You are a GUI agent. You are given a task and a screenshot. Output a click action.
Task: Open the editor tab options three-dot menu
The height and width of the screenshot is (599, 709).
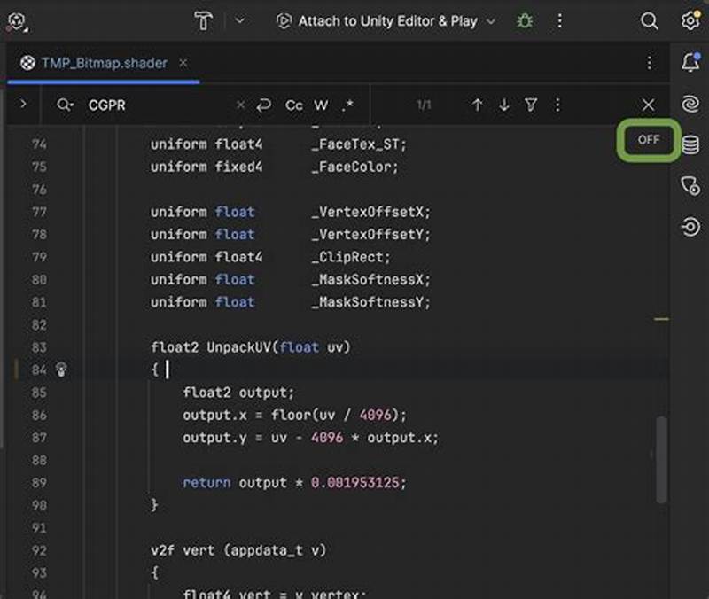point(650,63)
